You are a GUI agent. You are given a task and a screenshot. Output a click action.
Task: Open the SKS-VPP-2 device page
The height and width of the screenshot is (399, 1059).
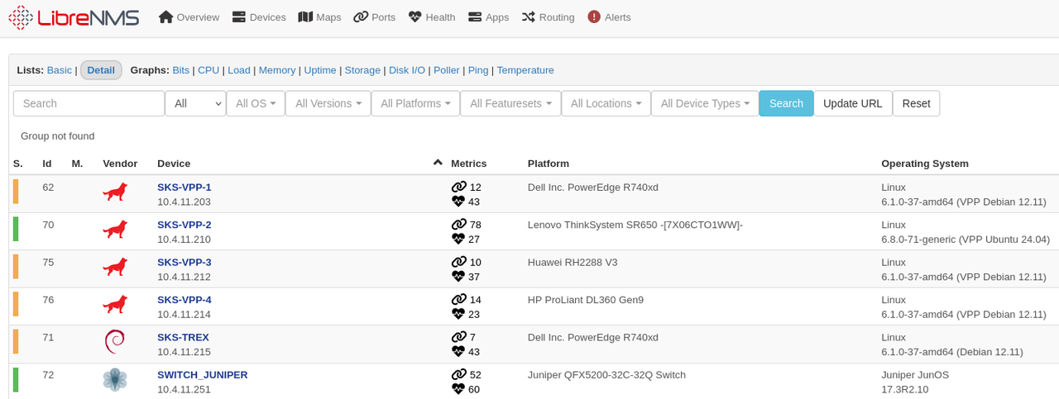(x=184, y=225)
